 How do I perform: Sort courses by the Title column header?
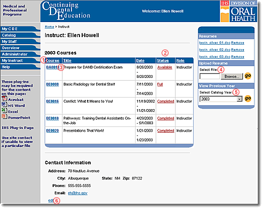68,61
